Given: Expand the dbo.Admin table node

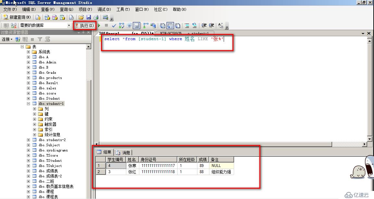Looking at the screenshot, I should (x=28, y=62).
